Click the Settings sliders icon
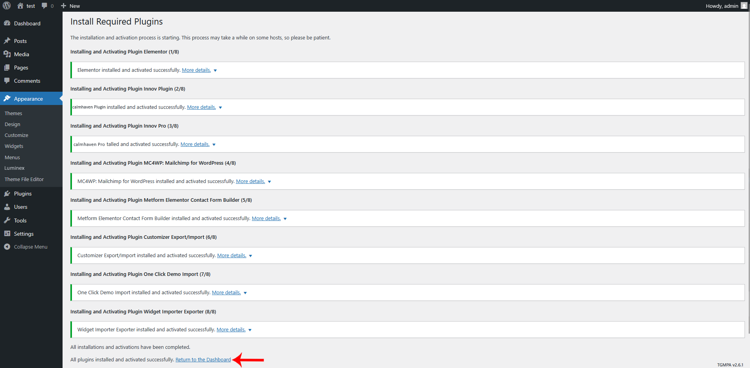The height and width of the screenshot is (368, 750). tap(7, 234)
